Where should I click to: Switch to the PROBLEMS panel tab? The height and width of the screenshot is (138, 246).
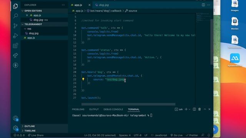pyautogui.click(x=78, y=109)
